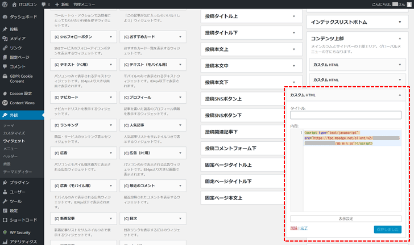
Task: Open the site home icon in admin bar
Action: [14, 5]
